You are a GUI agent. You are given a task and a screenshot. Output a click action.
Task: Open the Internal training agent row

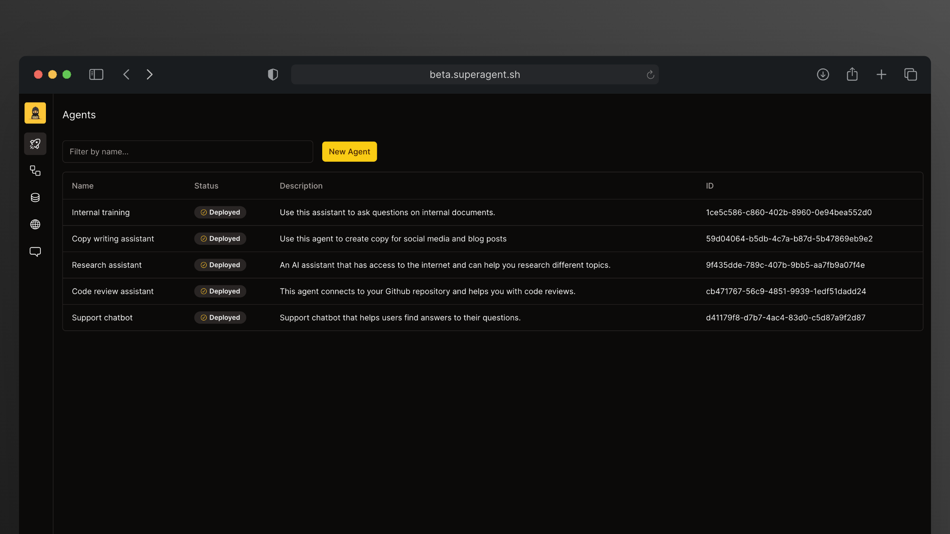click(493, 212)
